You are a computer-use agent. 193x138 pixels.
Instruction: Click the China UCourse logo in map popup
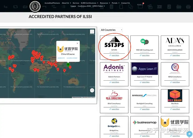point(68,49)
